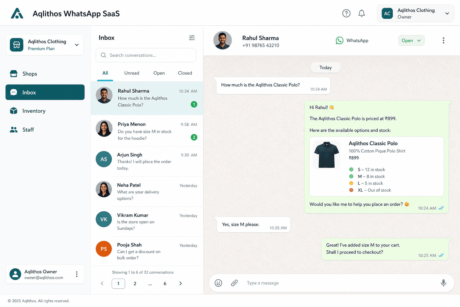The image size is (460, 307).
Task: Click read receipt ticks on 10:25 AM reply
Action: 441,255
